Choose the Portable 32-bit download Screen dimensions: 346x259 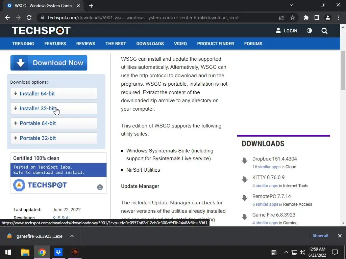54,138
